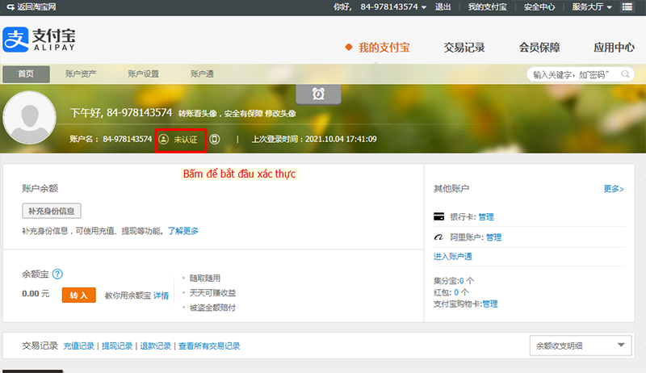Click the 上次登录时间 2021.10.04 text
Image resolution: width=646 pixels, height=373 pixels.
click(314, 139)
